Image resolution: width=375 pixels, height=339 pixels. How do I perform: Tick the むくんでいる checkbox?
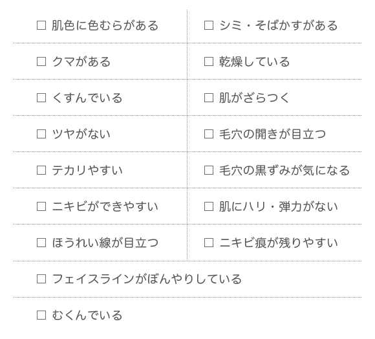[x=41, y=315]
